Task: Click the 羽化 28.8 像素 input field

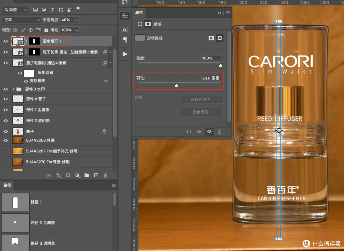Action: point(211,78)
